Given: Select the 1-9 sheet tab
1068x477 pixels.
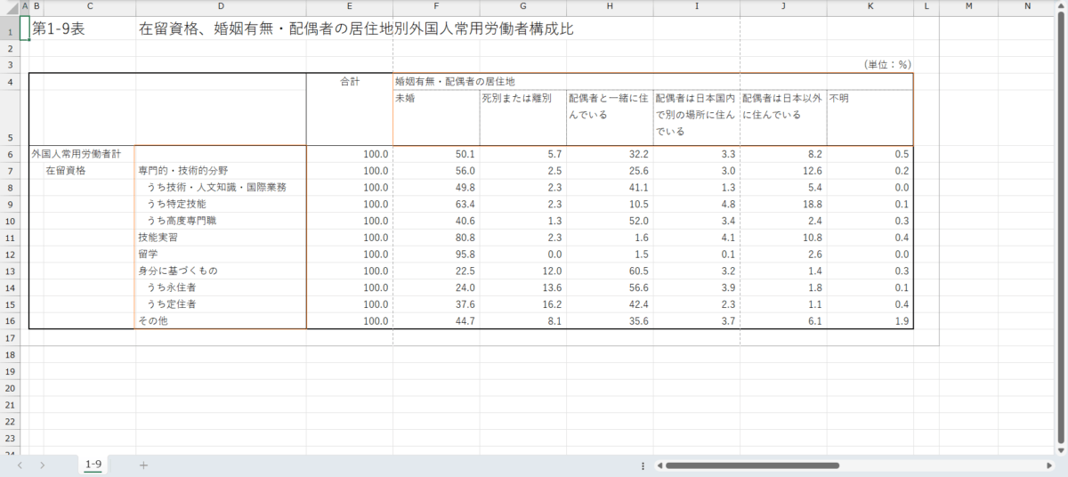Looking at the screenshot, I should click(93, 465).
